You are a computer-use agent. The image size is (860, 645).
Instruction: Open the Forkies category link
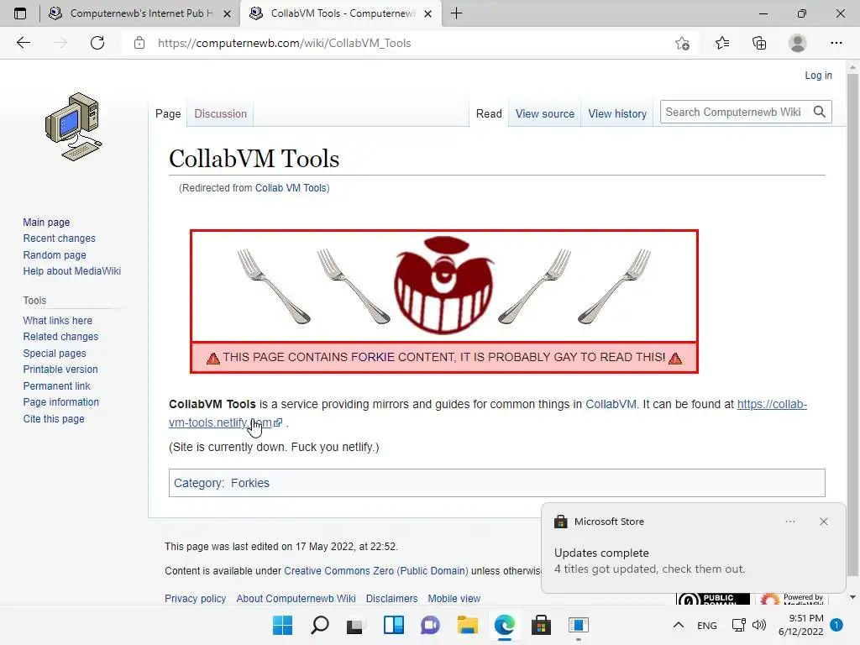250,483
